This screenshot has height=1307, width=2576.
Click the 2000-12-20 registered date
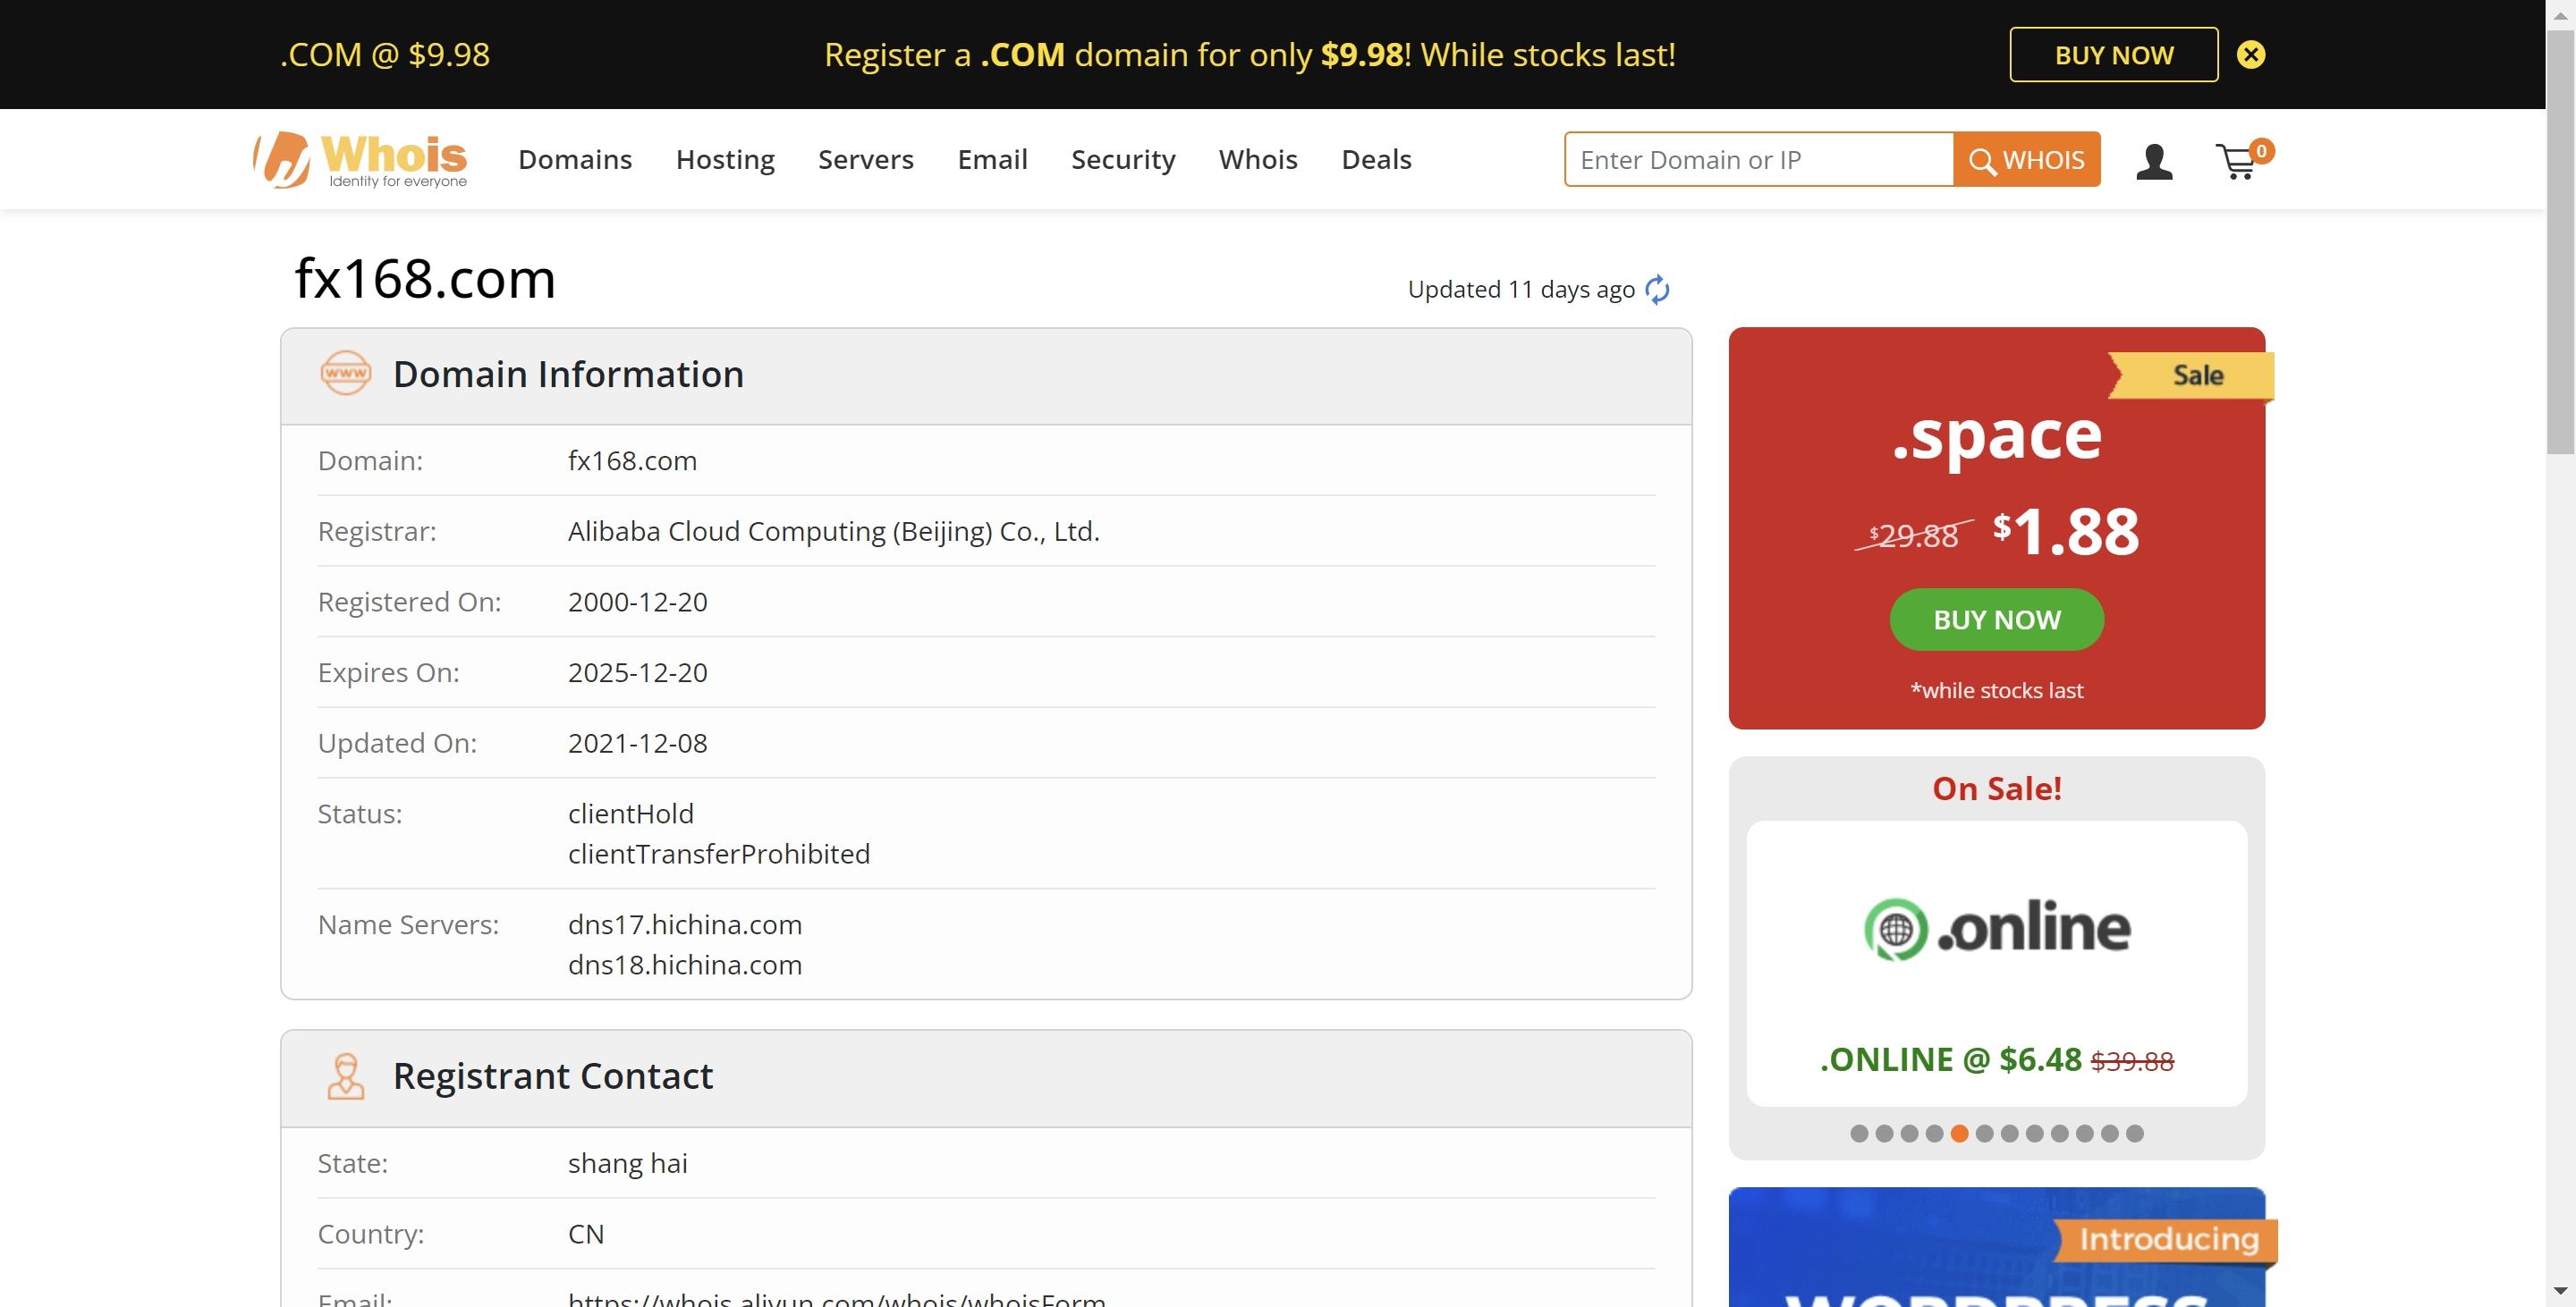click(637, 602)
